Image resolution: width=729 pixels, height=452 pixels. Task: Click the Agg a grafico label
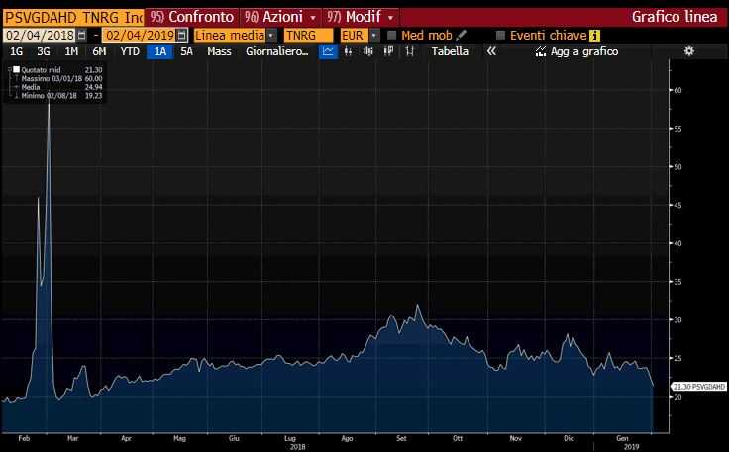[x=584, y=51]
